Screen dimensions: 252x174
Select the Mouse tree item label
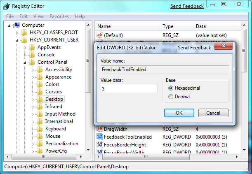tap(53, 136)
